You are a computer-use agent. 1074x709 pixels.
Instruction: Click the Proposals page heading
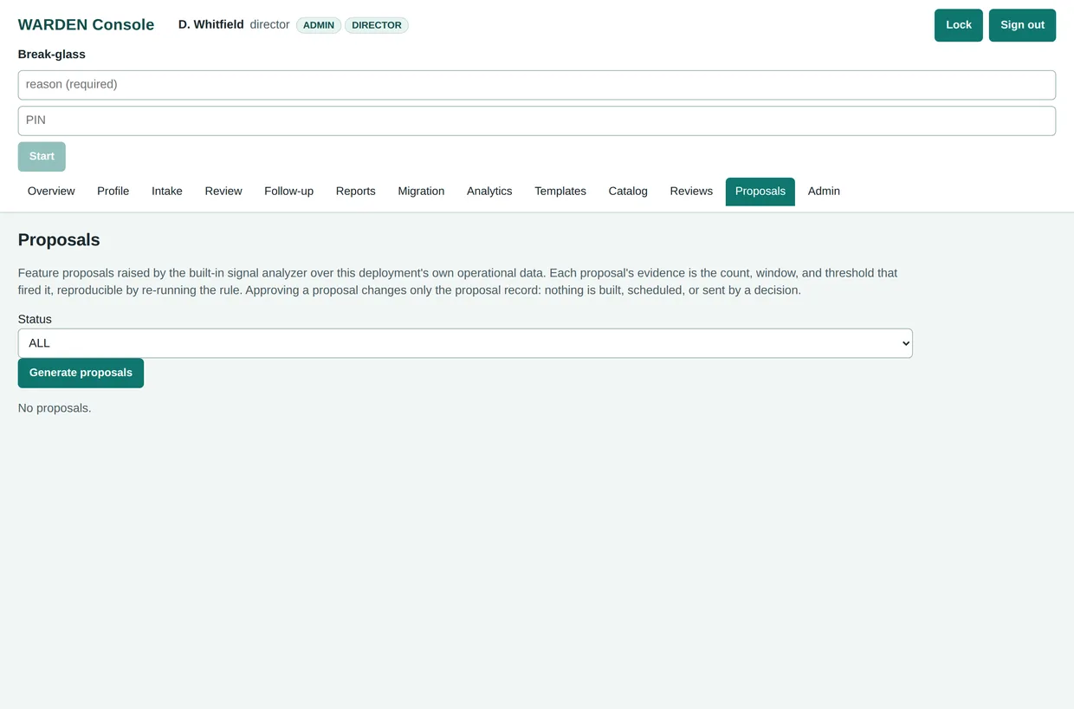tap(59, 240)
